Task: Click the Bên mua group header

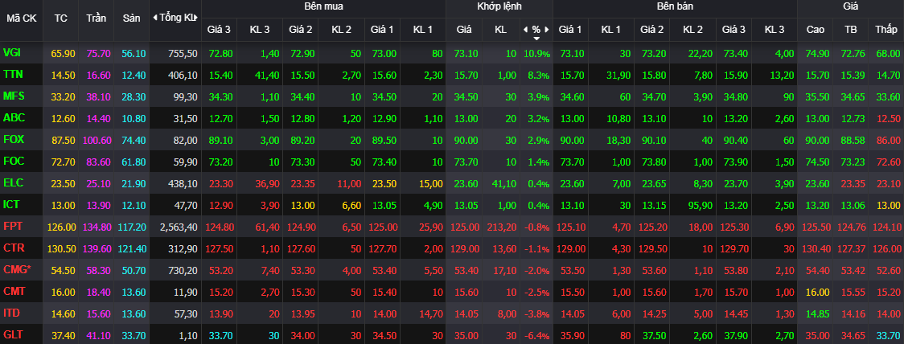Action: click(323, 7)
